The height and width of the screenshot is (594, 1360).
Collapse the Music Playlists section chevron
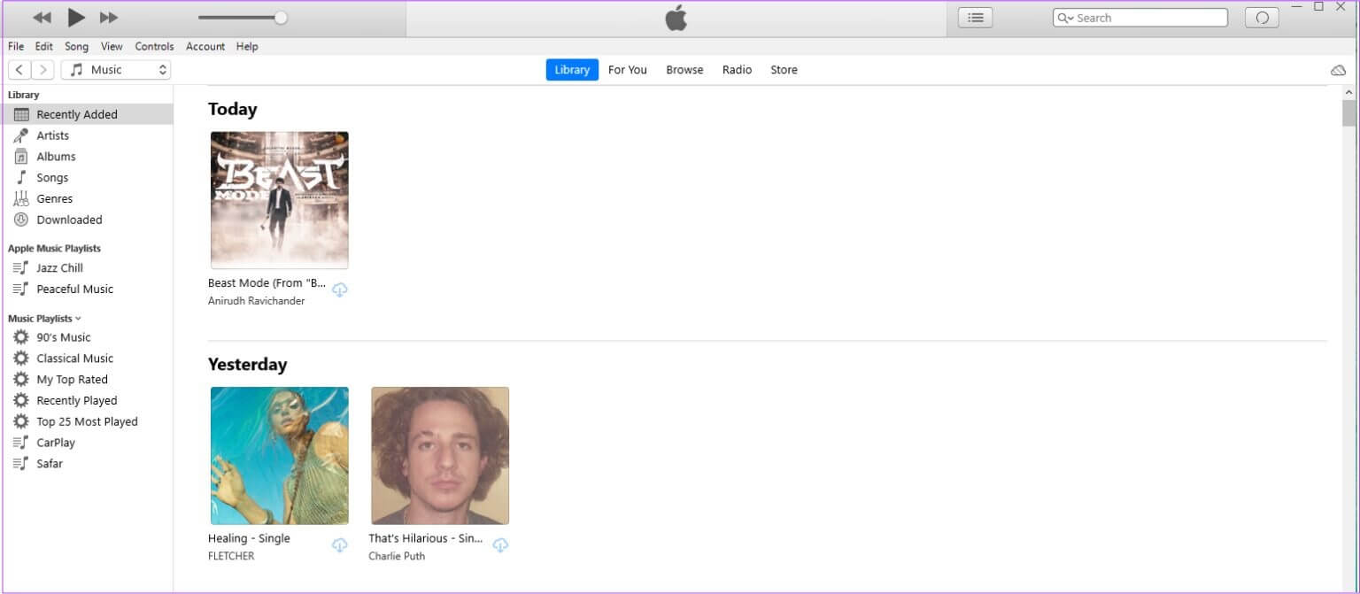click(x=78, y=319)
